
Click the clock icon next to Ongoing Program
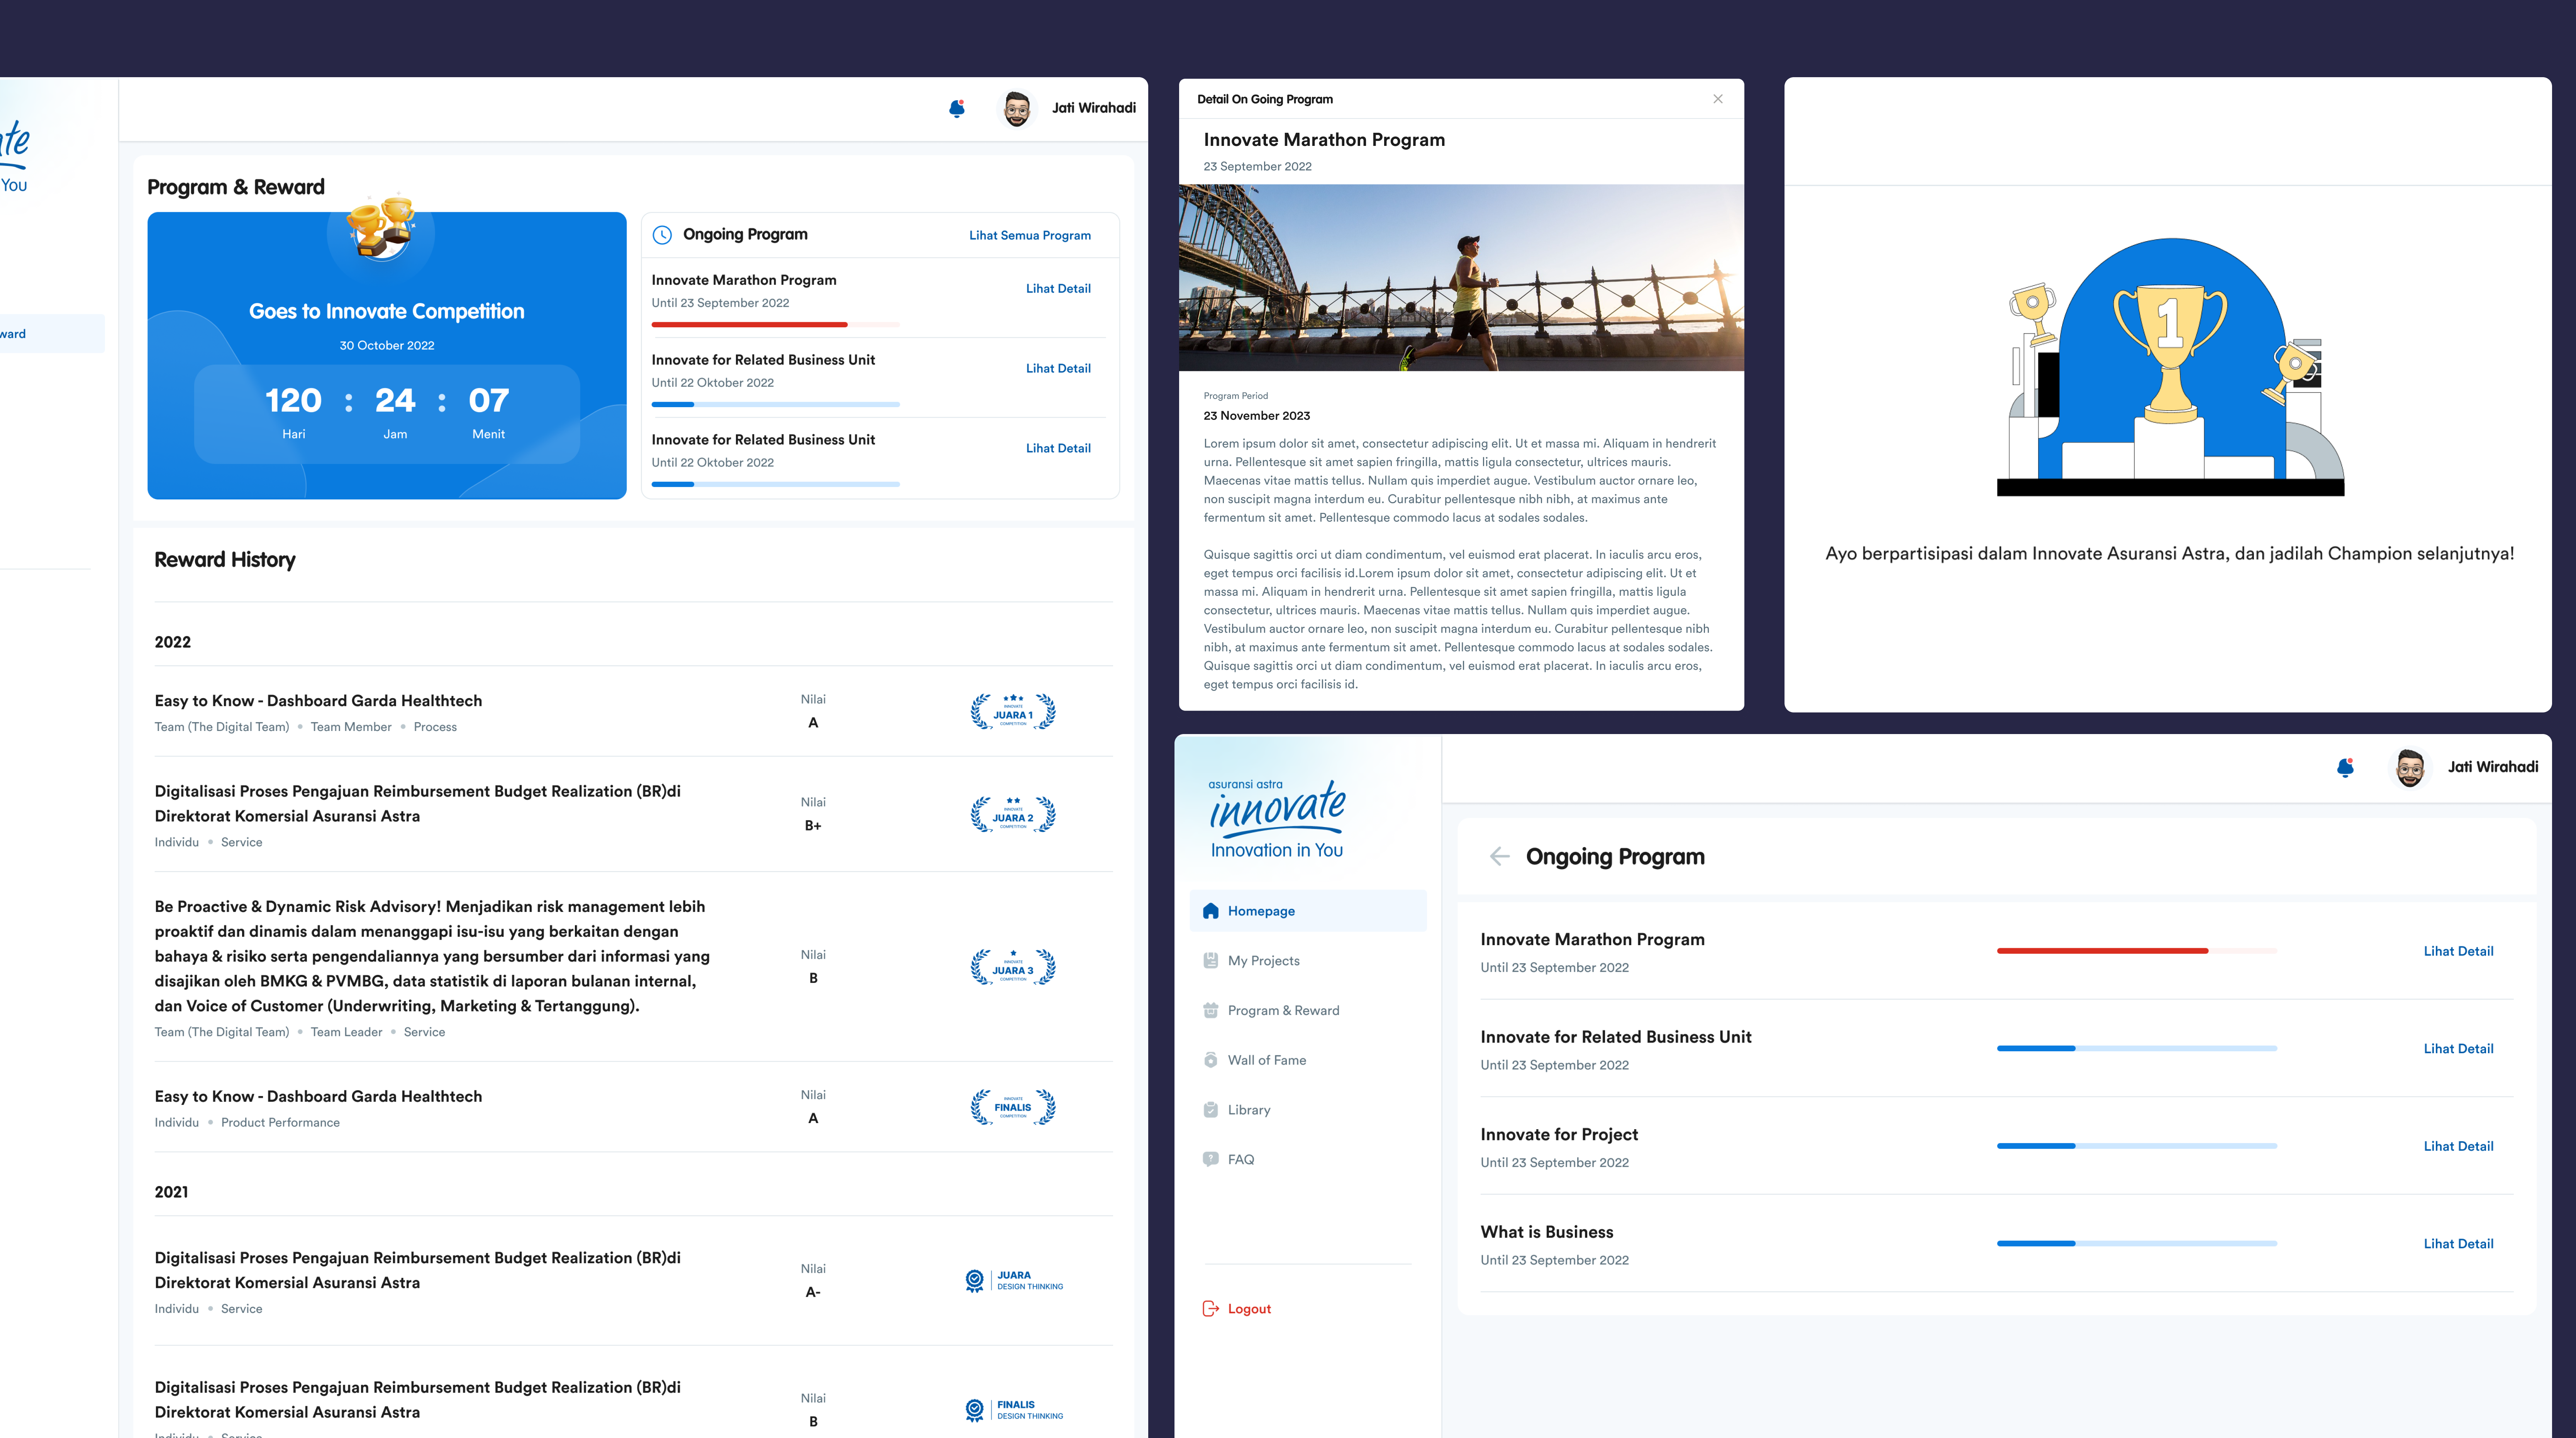(x=662, y=235)
